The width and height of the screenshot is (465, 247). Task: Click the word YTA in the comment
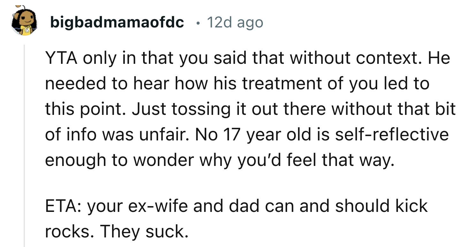(61, 58)
